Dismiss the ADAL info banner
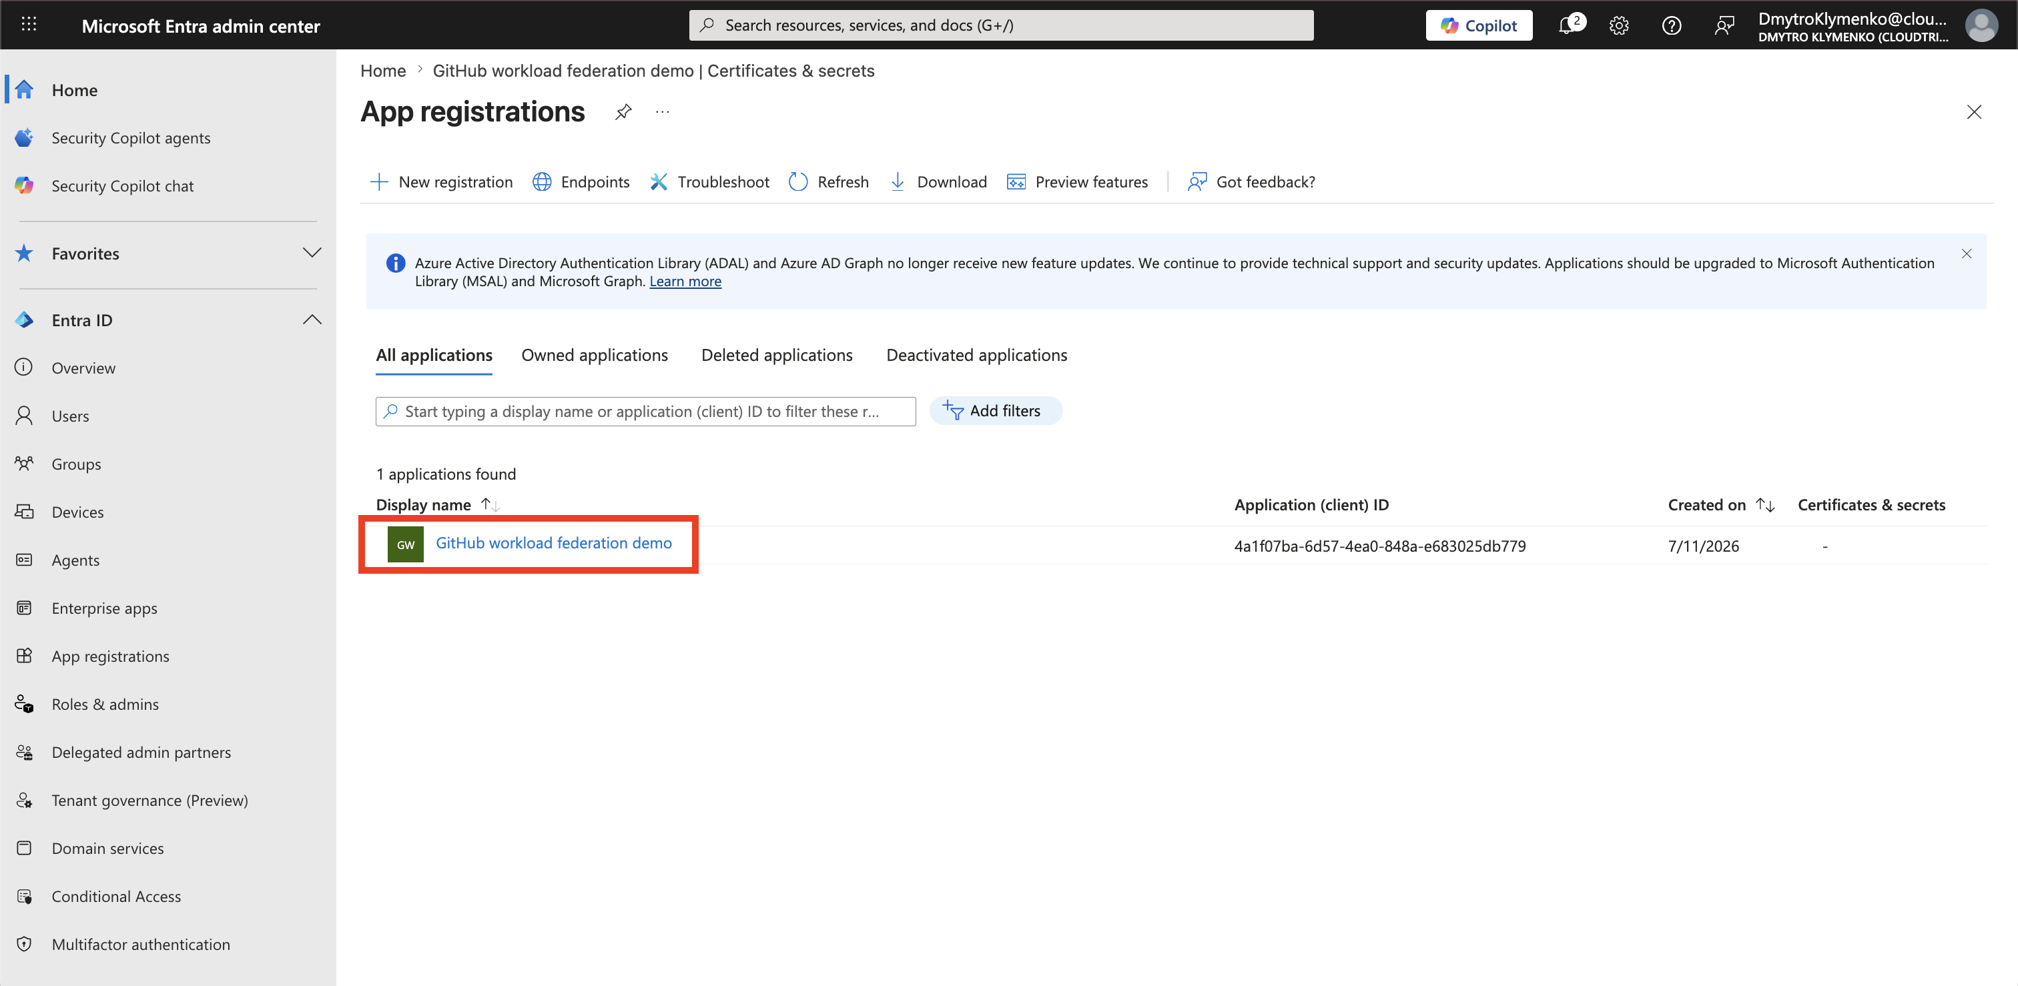The image size is (2018, 986). click(x=1967, y=254)
